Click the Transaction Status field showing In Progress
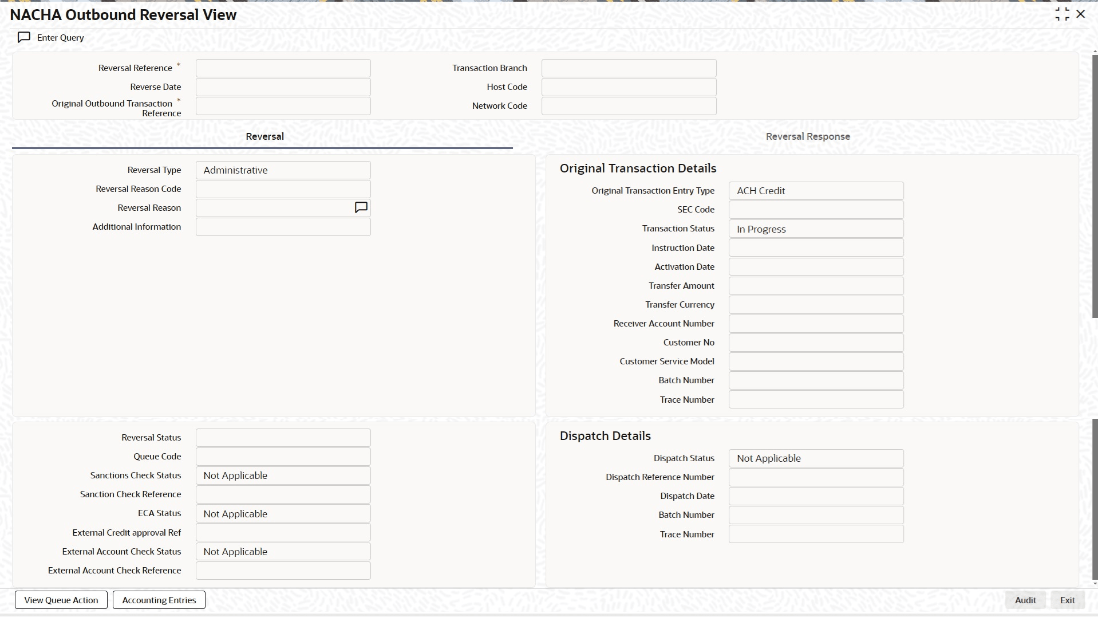The height and width of the screenshot is (617, 1098). [x=816, y=229]
